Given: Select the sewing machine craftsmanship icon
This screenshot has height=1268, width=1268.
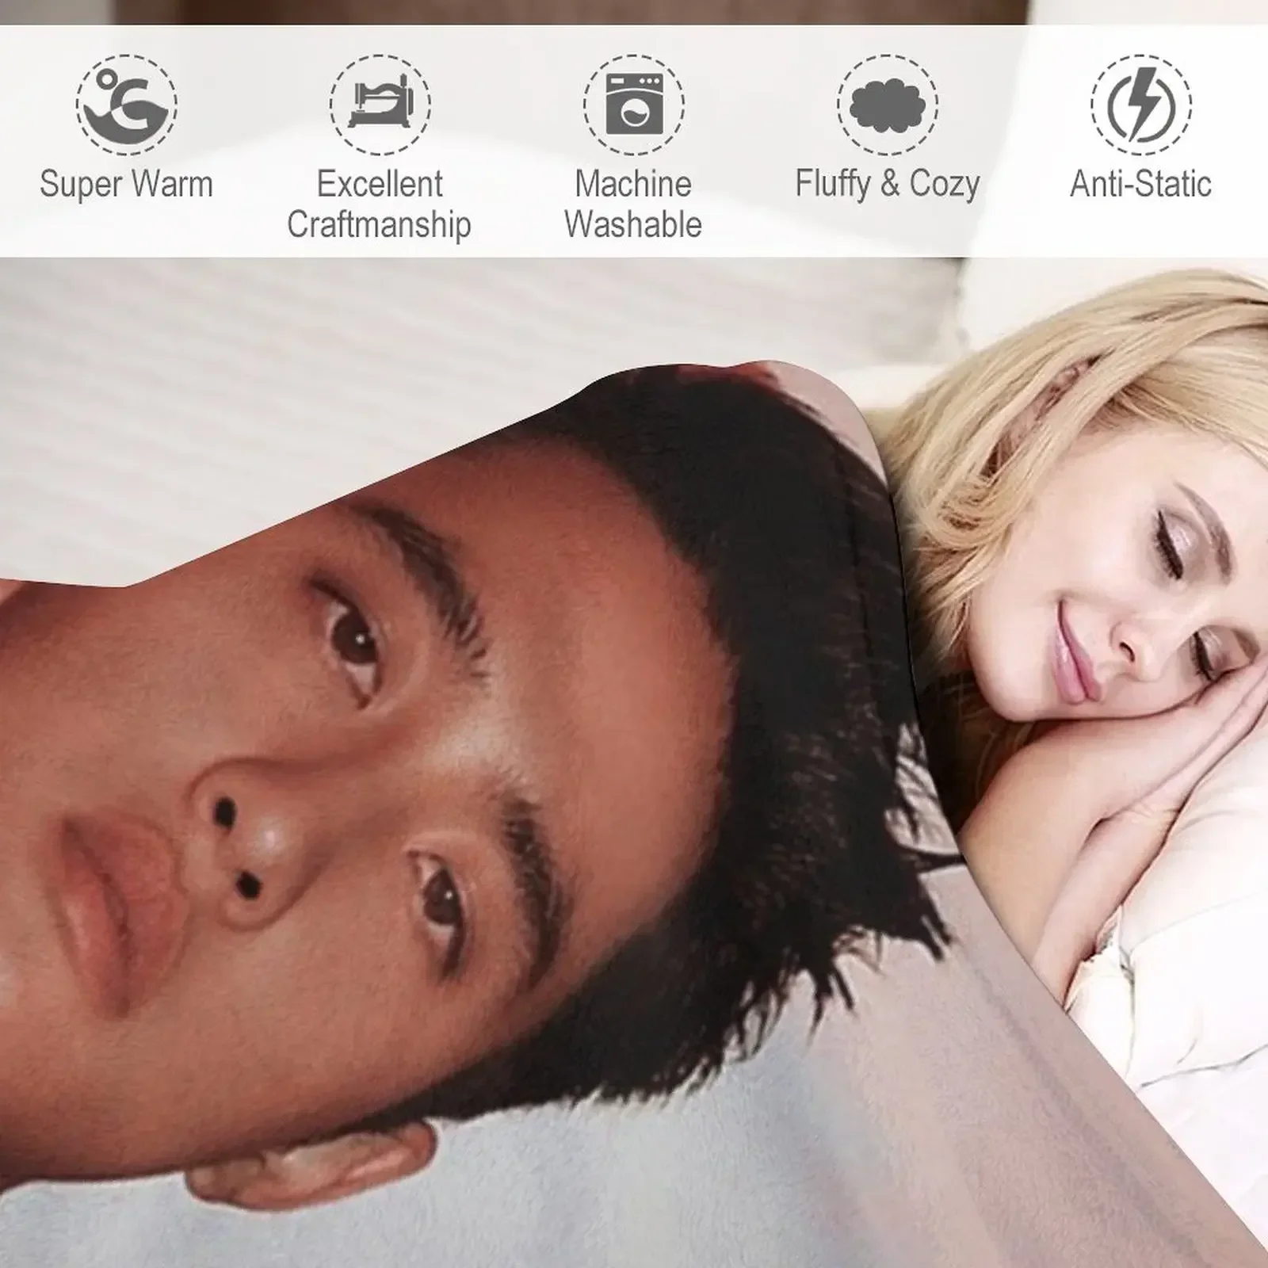Looking at the screenshot, I should click(x=380, y=105).
